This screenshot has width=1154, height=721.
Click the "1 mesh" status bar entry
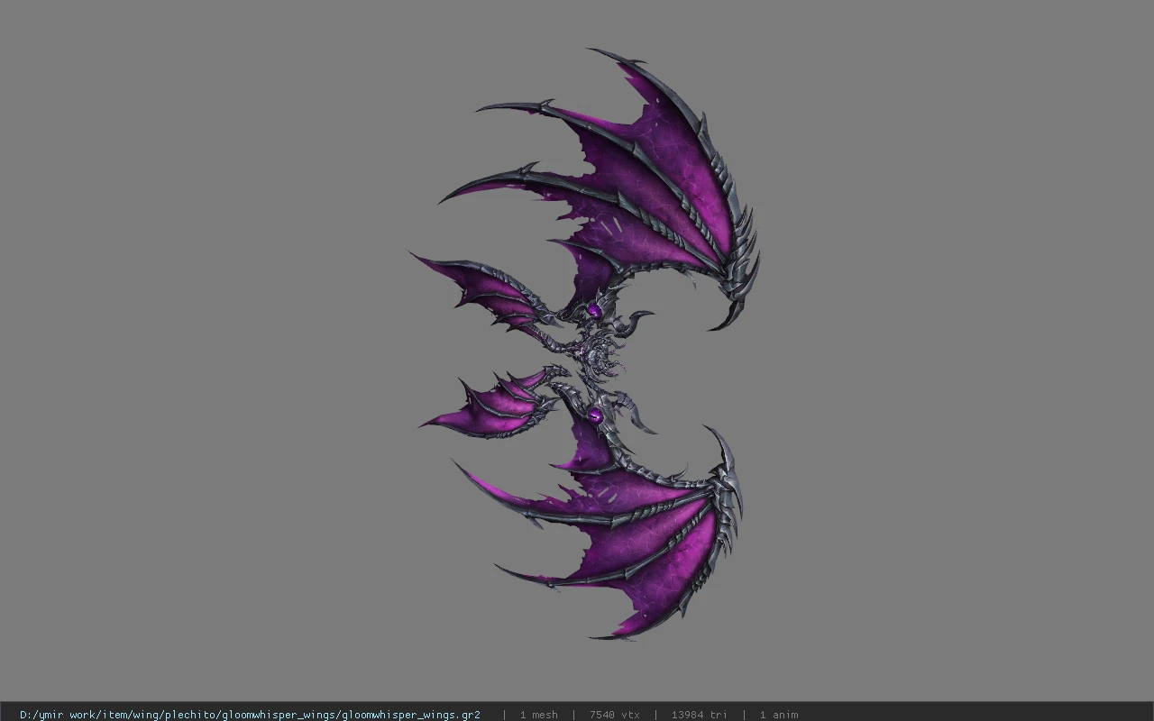coord(539,715)
